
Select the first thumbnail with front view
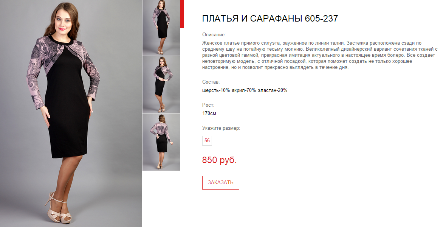(x=161, y=28)
